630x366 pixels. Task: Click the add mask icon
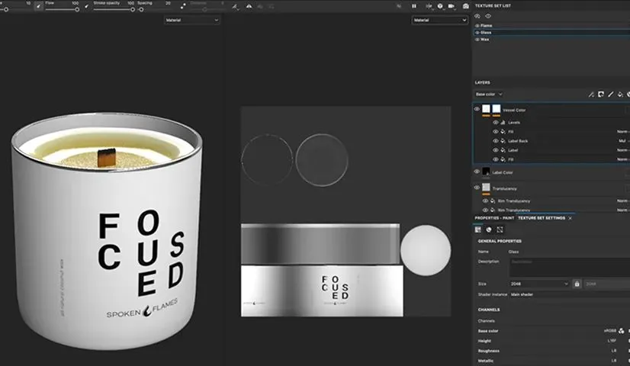[601, 94]
